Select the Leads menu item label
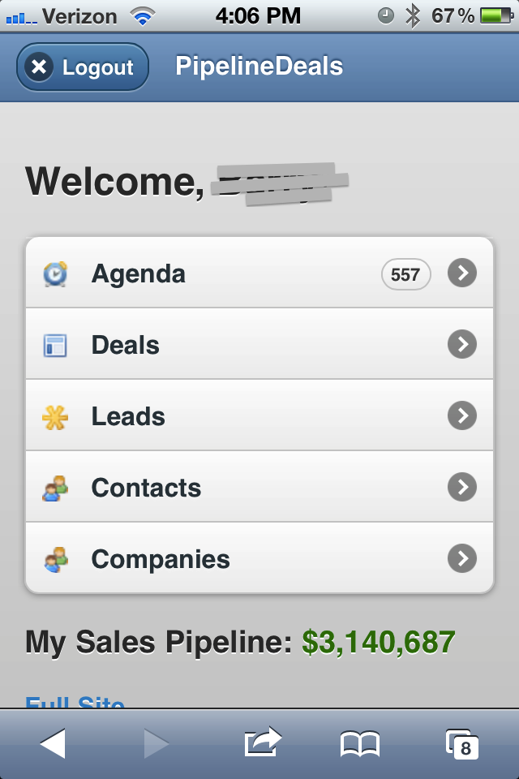 (128, 416)
